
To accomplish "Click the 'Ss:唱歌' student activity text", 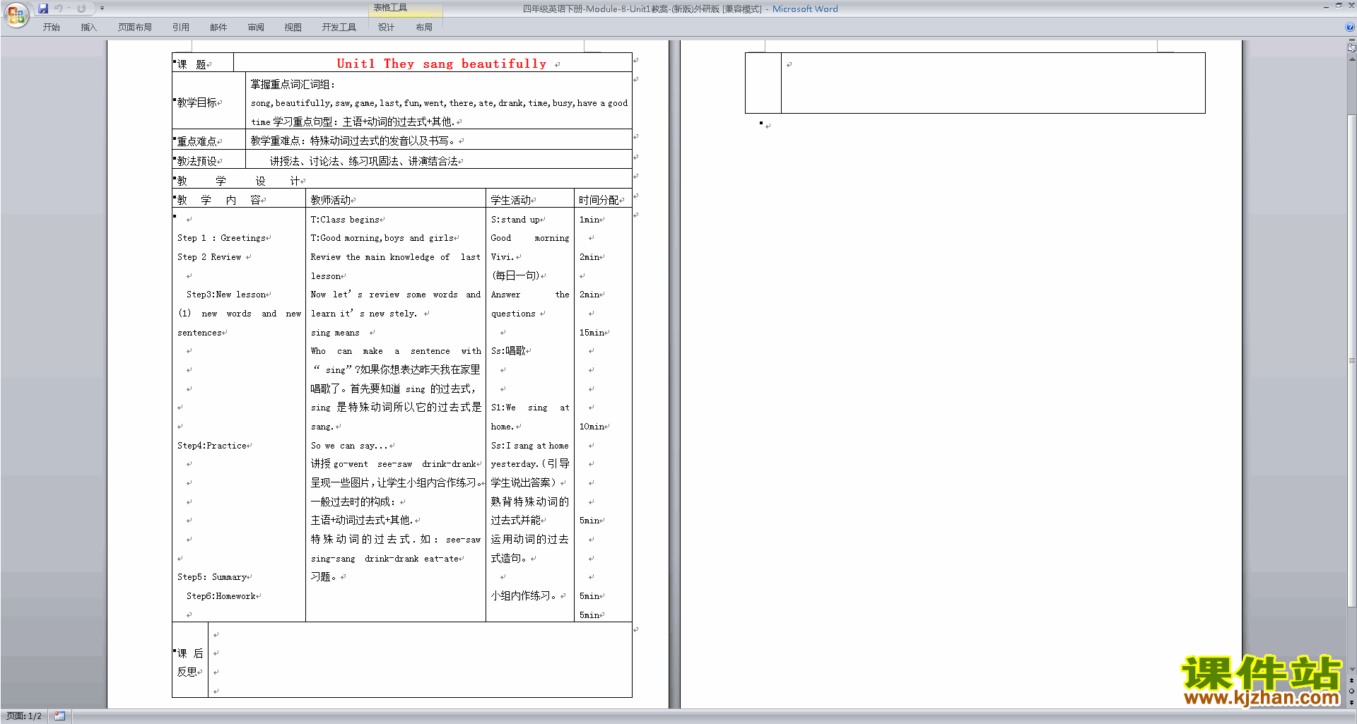I will [508, 351].
